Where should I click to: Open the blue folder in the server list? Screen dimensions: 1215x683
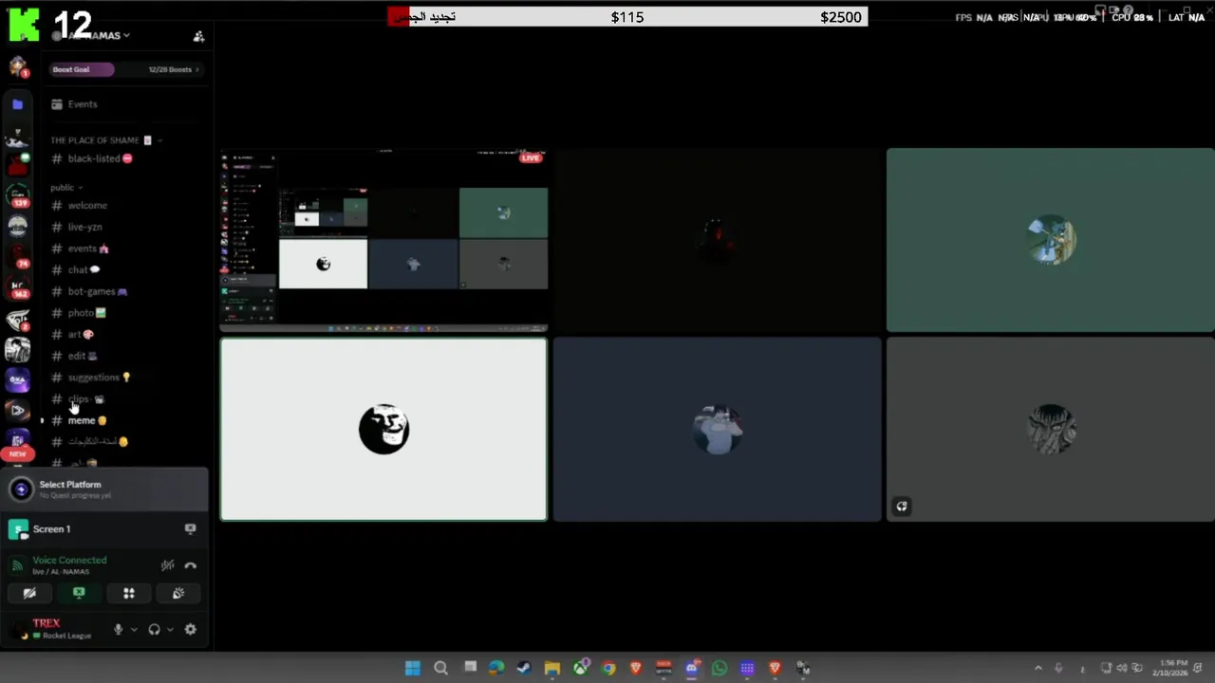point(17,104)
